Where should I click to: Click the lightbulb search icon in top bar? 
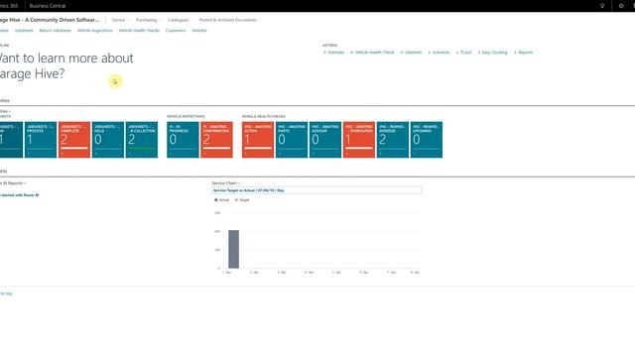pyautogui.click(x=602, y=6)
